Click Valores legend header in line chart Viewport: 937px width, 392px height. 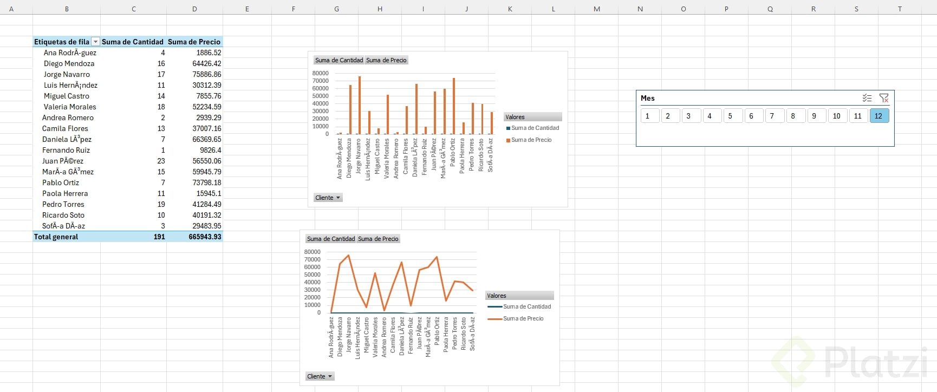520,296
